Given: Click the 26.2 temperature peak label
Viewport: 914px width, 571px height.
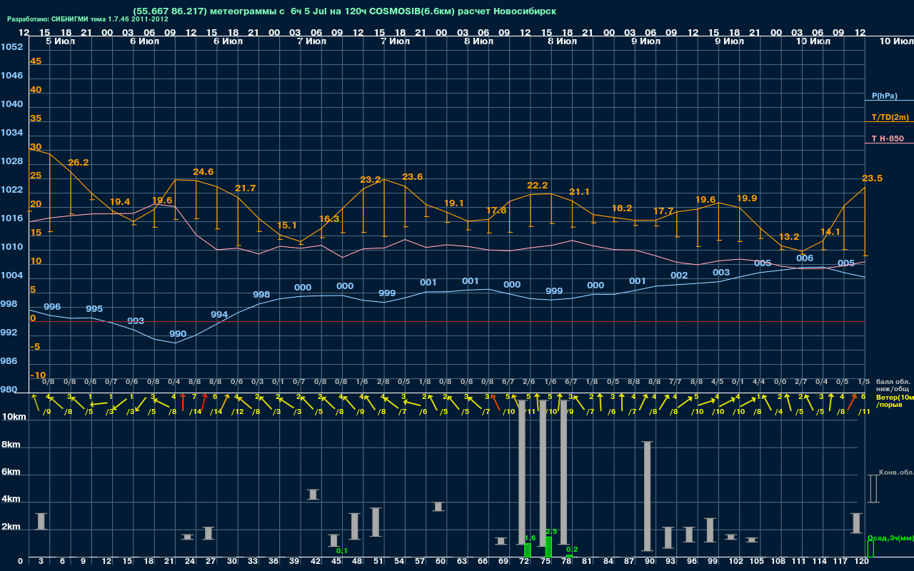Looking at the screenshot, I should (79, 163).
